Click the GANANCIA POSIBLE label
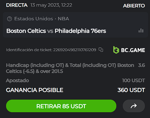Screen dimensions: 150x118 click(35, 90)
